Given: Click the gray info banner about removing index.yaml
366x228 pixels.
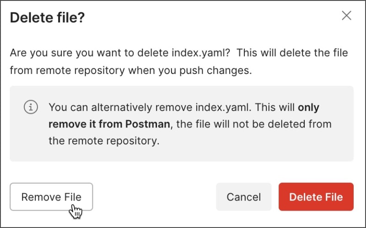Looking at the screenshot, I should point(182,123).
